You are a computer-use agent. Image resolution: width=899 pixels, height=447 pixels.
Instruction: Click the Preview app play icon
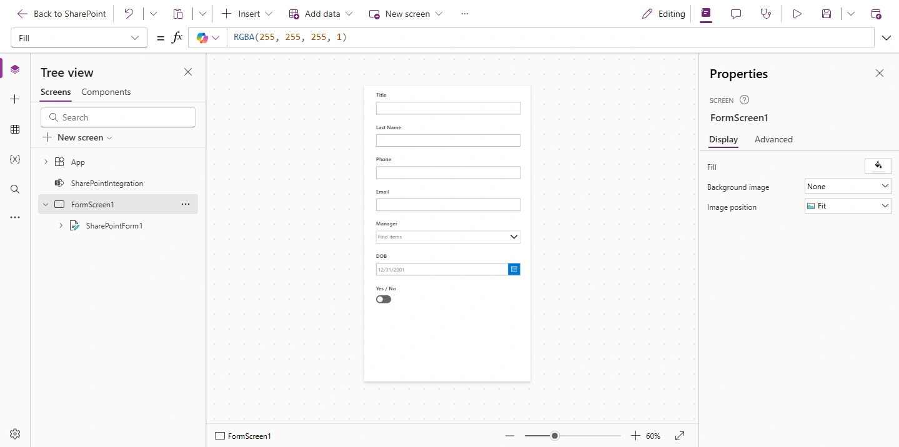[797, 14]
